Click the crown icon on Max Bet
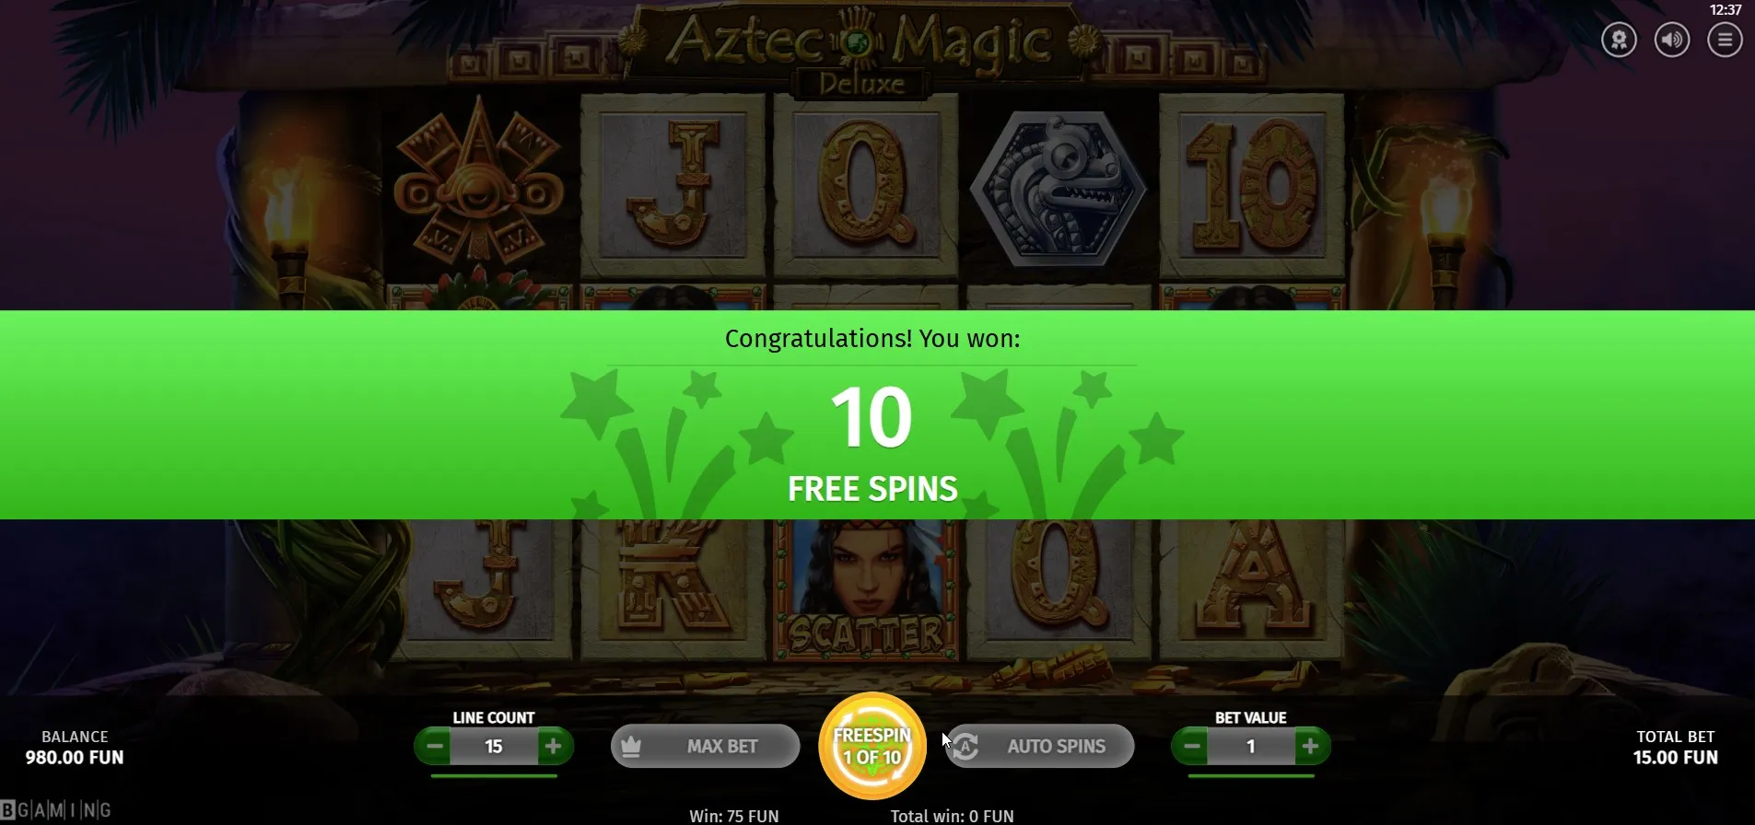This screenshot has height=825, width=1755. point(631,746)
